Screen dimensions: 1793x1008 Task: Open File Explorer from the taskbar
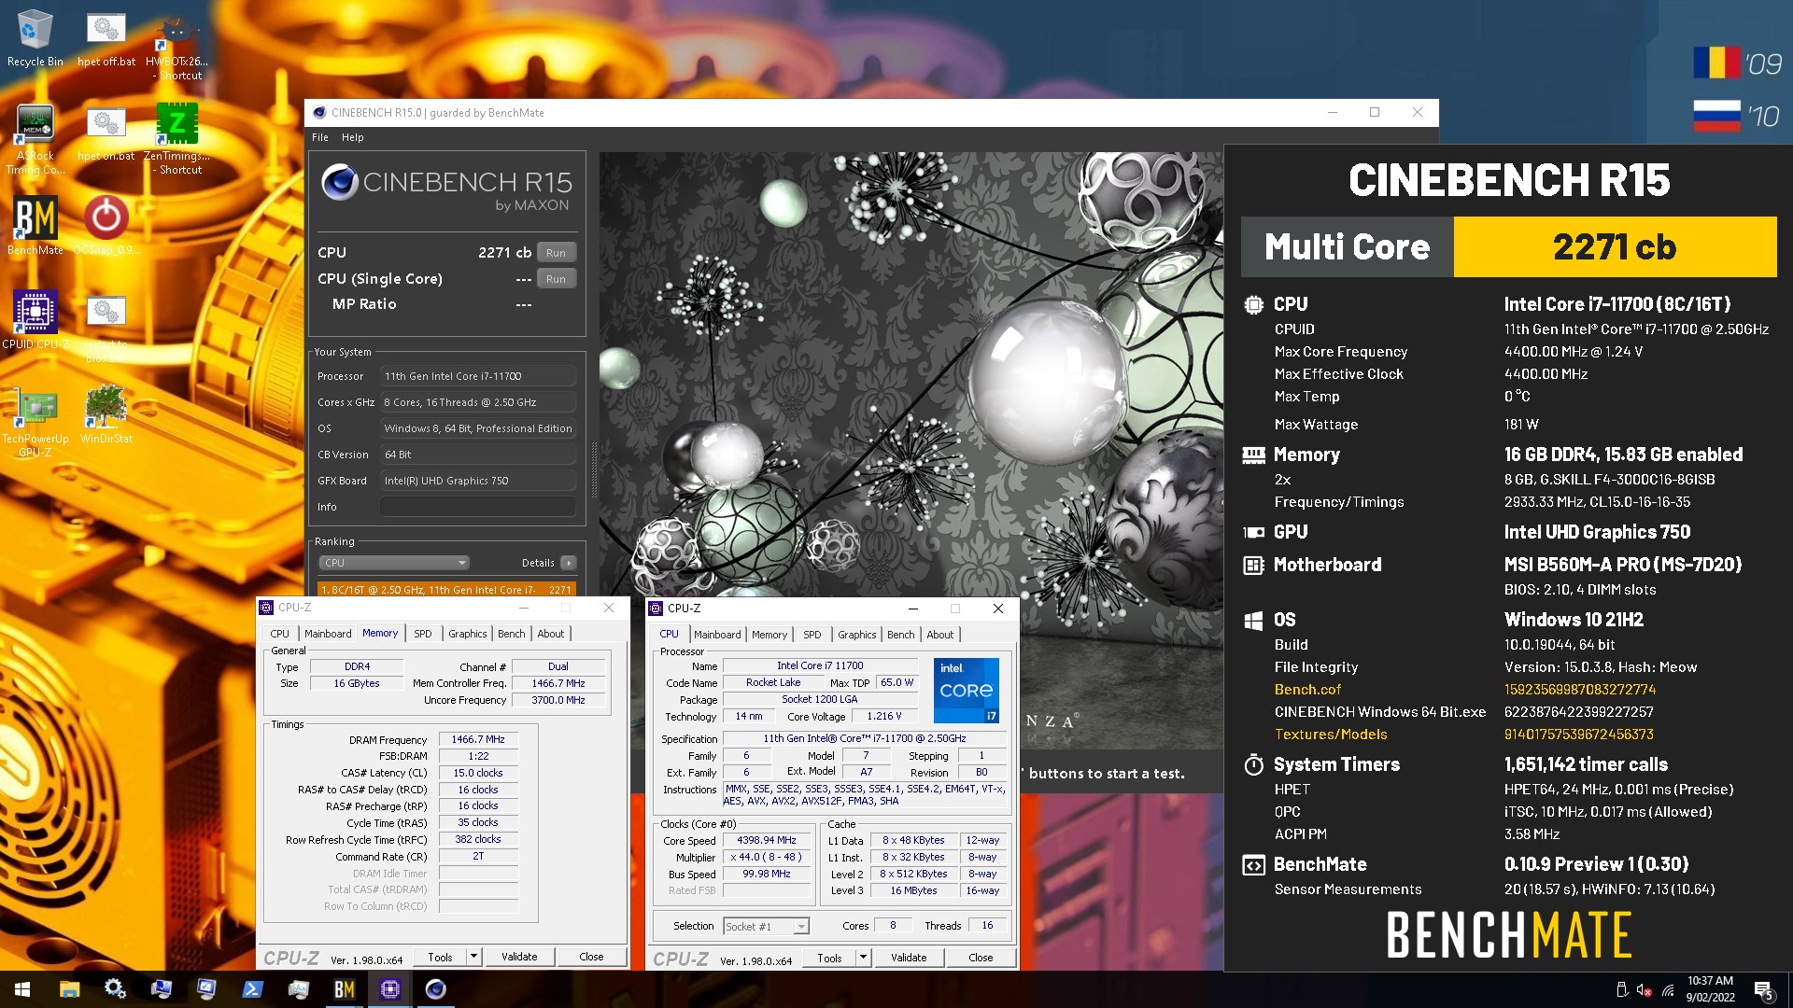point(70,989)
